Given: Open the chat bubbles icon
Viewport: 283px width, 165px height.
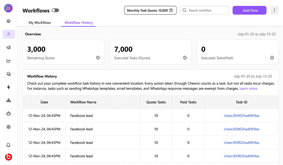Looking at the screenshot, I should coord(9,74).
